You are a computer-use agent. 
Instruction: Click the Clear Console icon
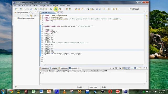click(120, 68)
